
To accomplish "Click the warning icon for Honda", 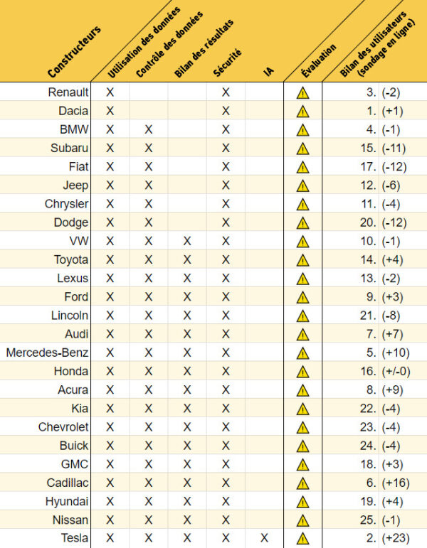I will coord(302,372).
